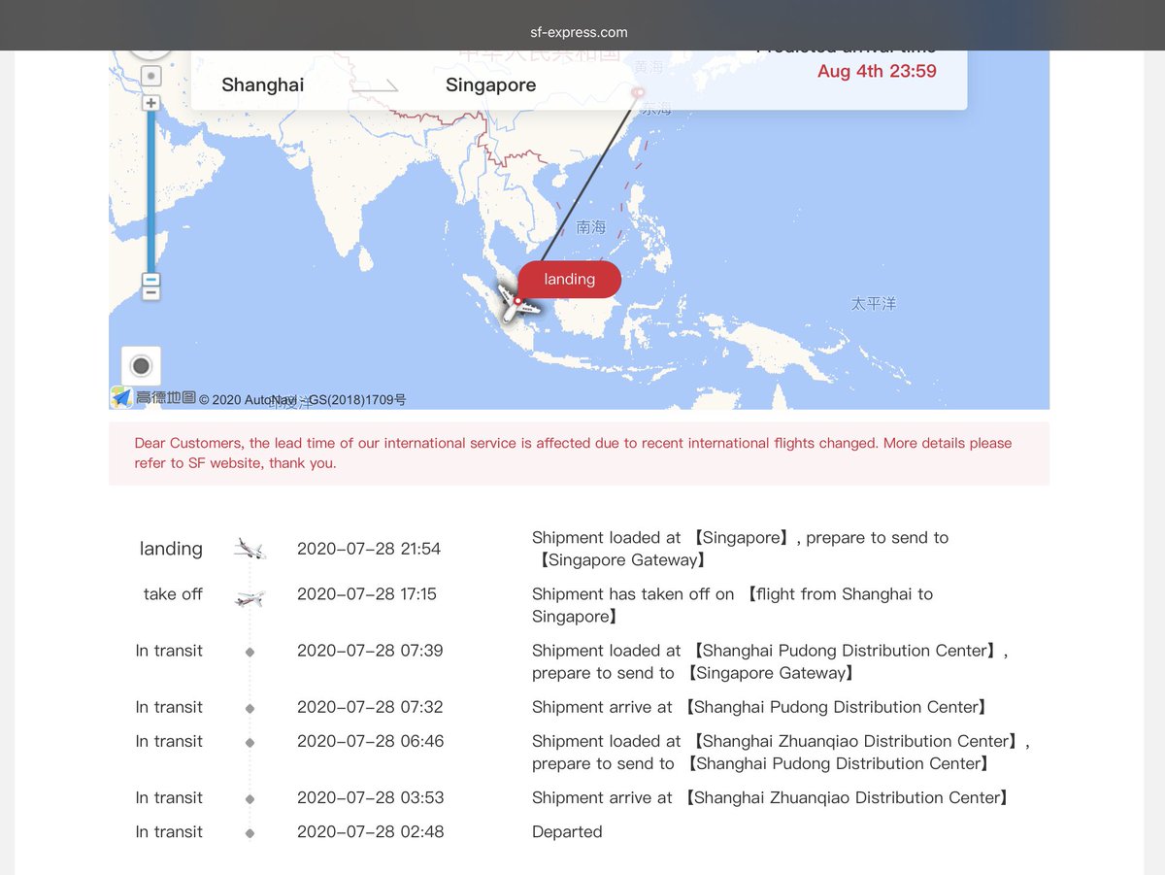1165x875 pixels.
Task: Click the red landing label on map
Action: tap(569, 279)
